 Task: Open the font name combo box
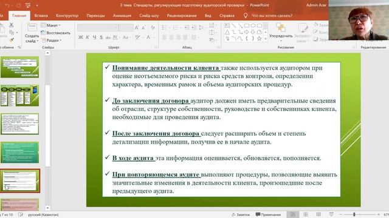pyautogui.click(x=98, y=28)
